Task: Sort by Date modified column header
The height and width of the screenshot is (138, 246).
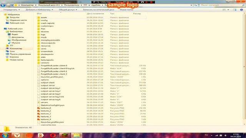Action: [95, 14]
